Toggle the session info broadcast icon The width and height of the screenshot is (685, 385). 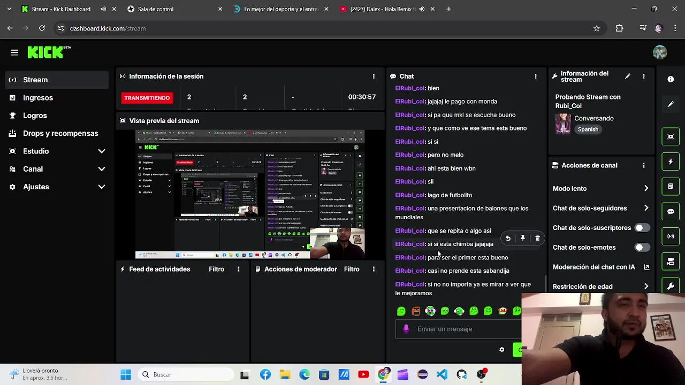[x=671, y=236]
